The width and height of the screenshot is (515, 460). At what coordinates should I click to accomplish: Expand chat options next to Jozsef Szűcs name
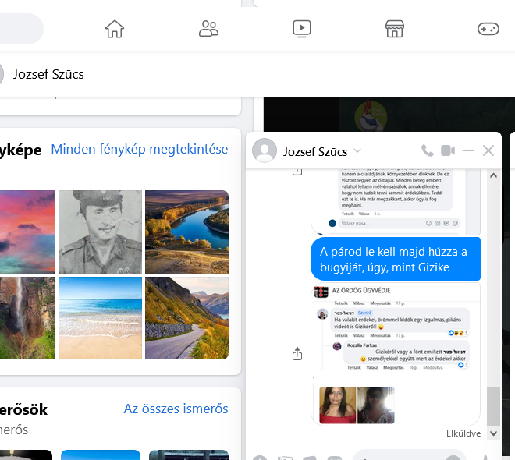(357, 151)
